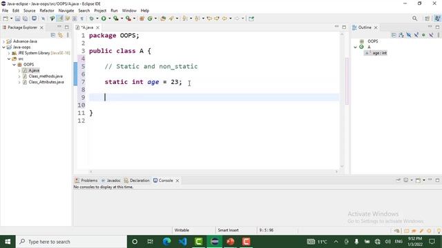Click the Back navigation arrow icon
Image resolution: width=442 pixels, height=248 pixels.
click(224, 19)
